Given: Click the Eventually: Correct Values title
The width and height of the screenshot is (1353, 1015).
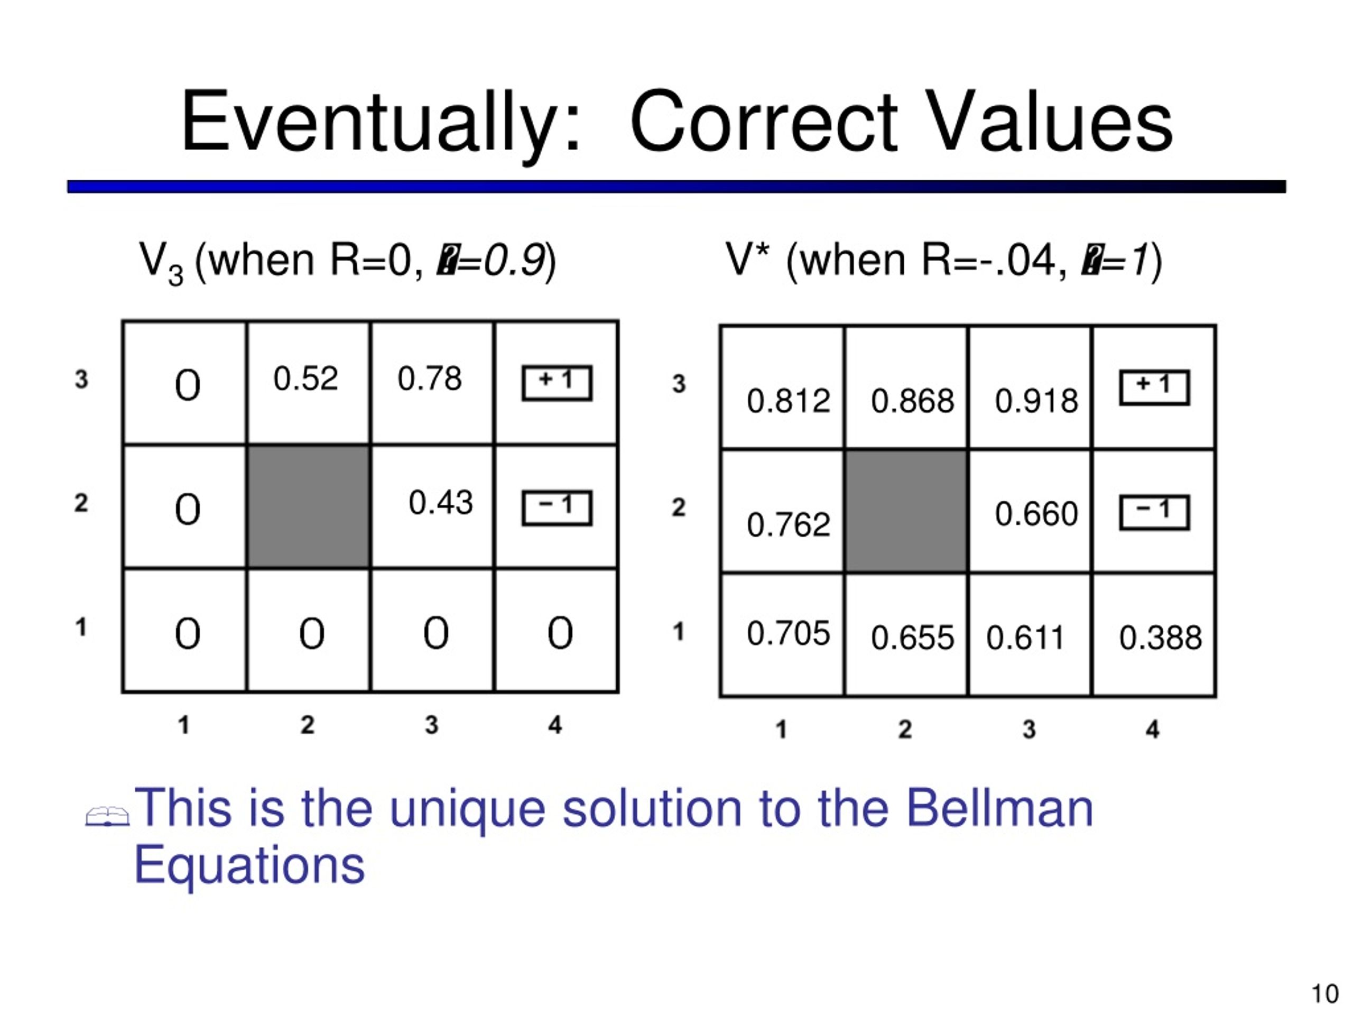Looking at the screenshot, I should point(676,121).
